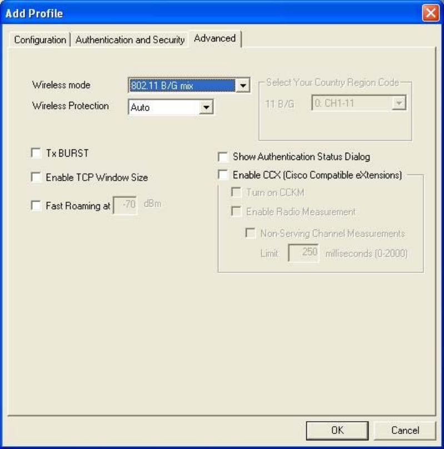This screenshot has width=444, height=449.
Task: Check Enable Radio Measurement option
Action: click(236, 212)
